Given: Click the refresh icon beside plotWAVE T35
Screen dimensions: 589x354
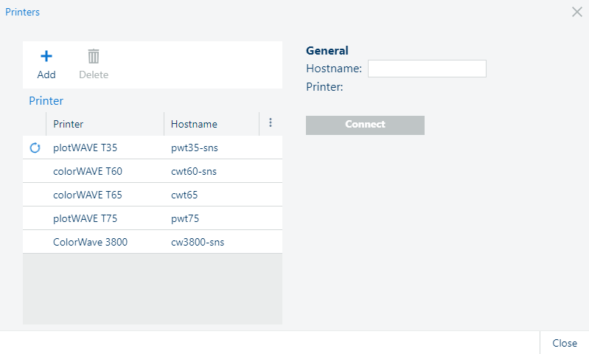Looking at the screenshot, I should tap(35, 147).
